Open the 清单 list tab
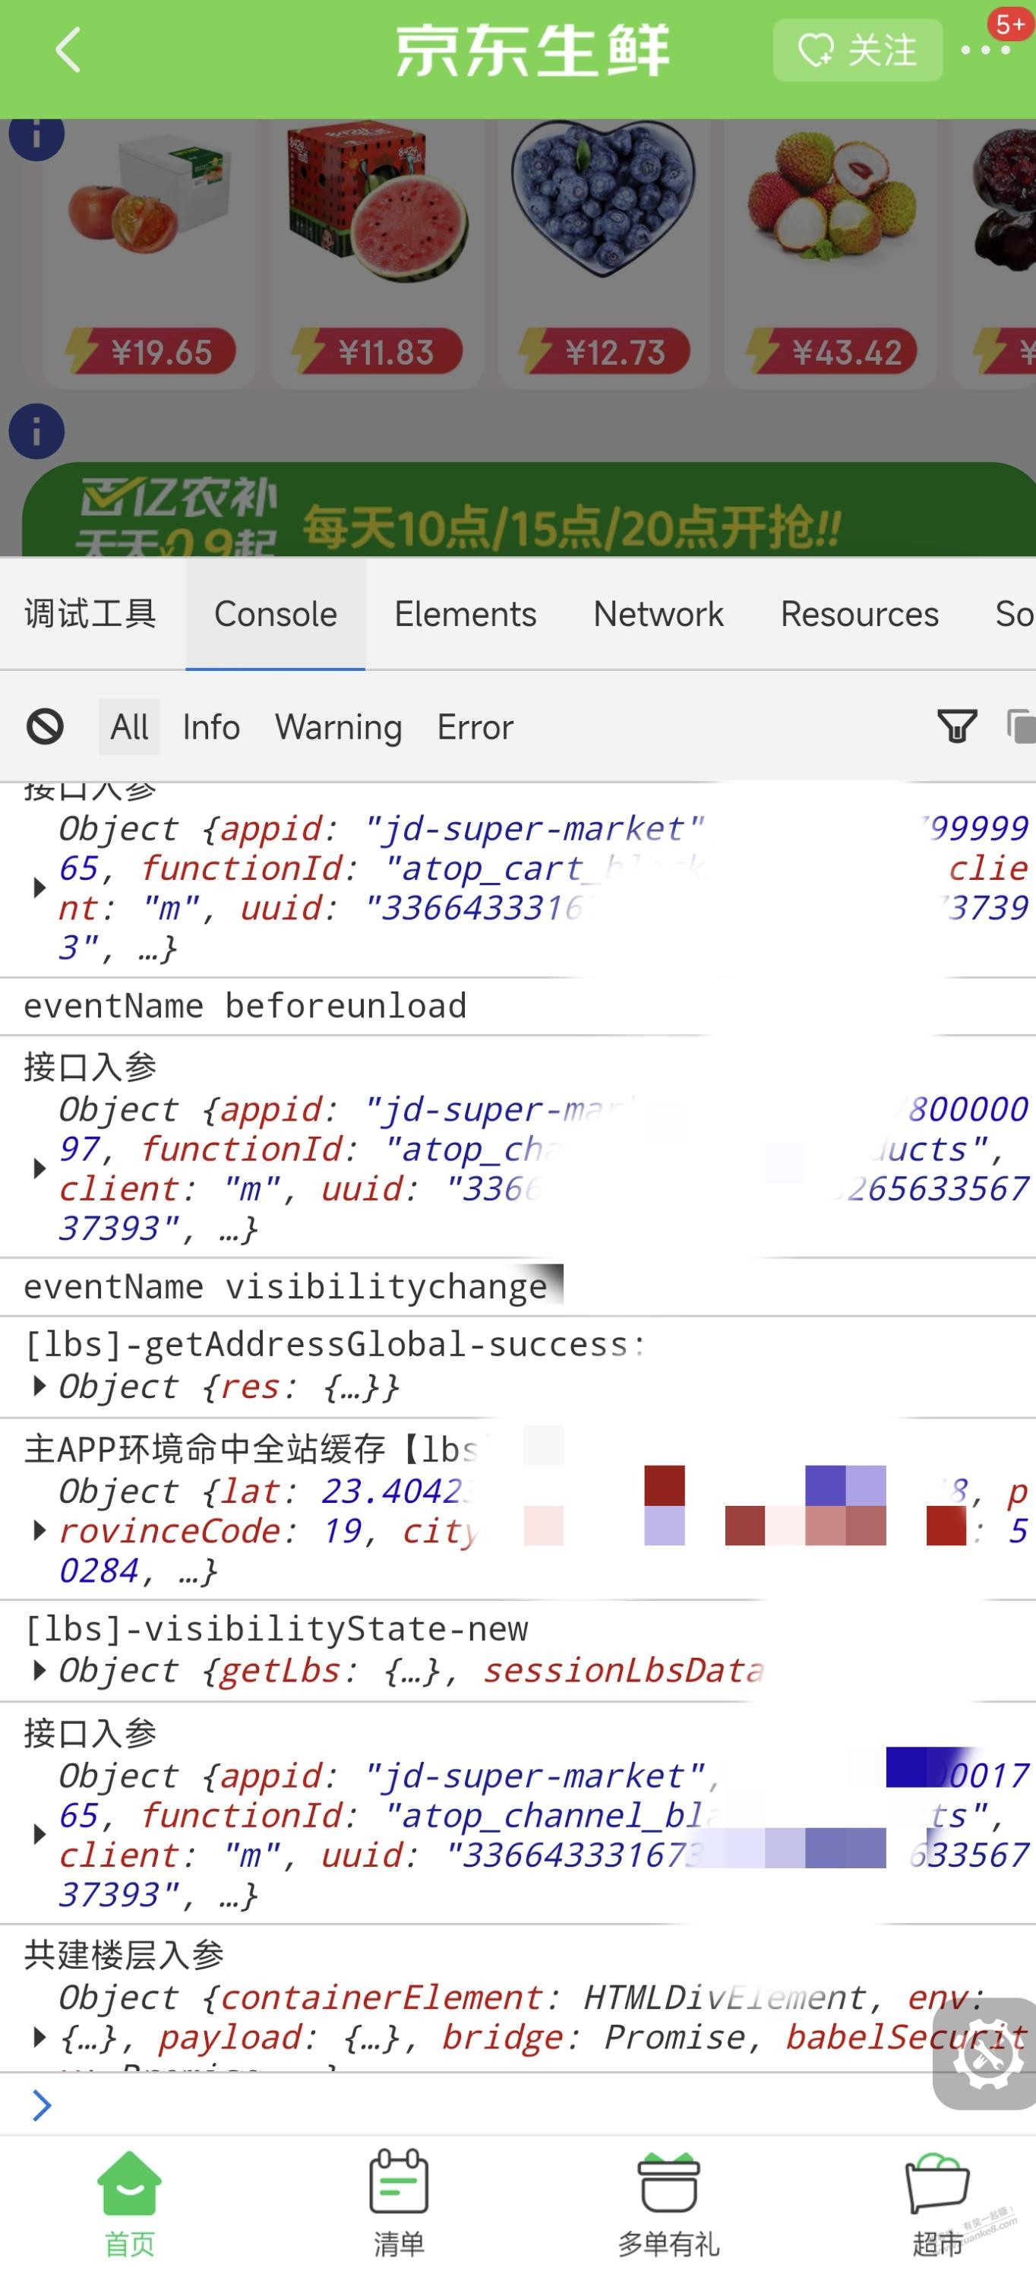Viewport: 1036px width, 2271px height. (x=399, y=2205)
